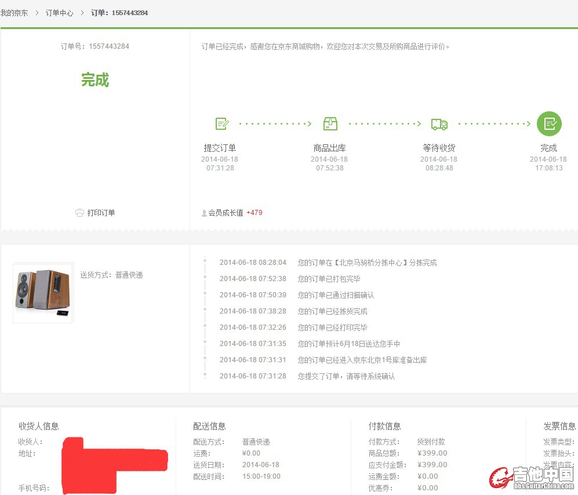The image size is (578, 495).
Task: Click the 配送信息 heading
Action: click(209, 426)
